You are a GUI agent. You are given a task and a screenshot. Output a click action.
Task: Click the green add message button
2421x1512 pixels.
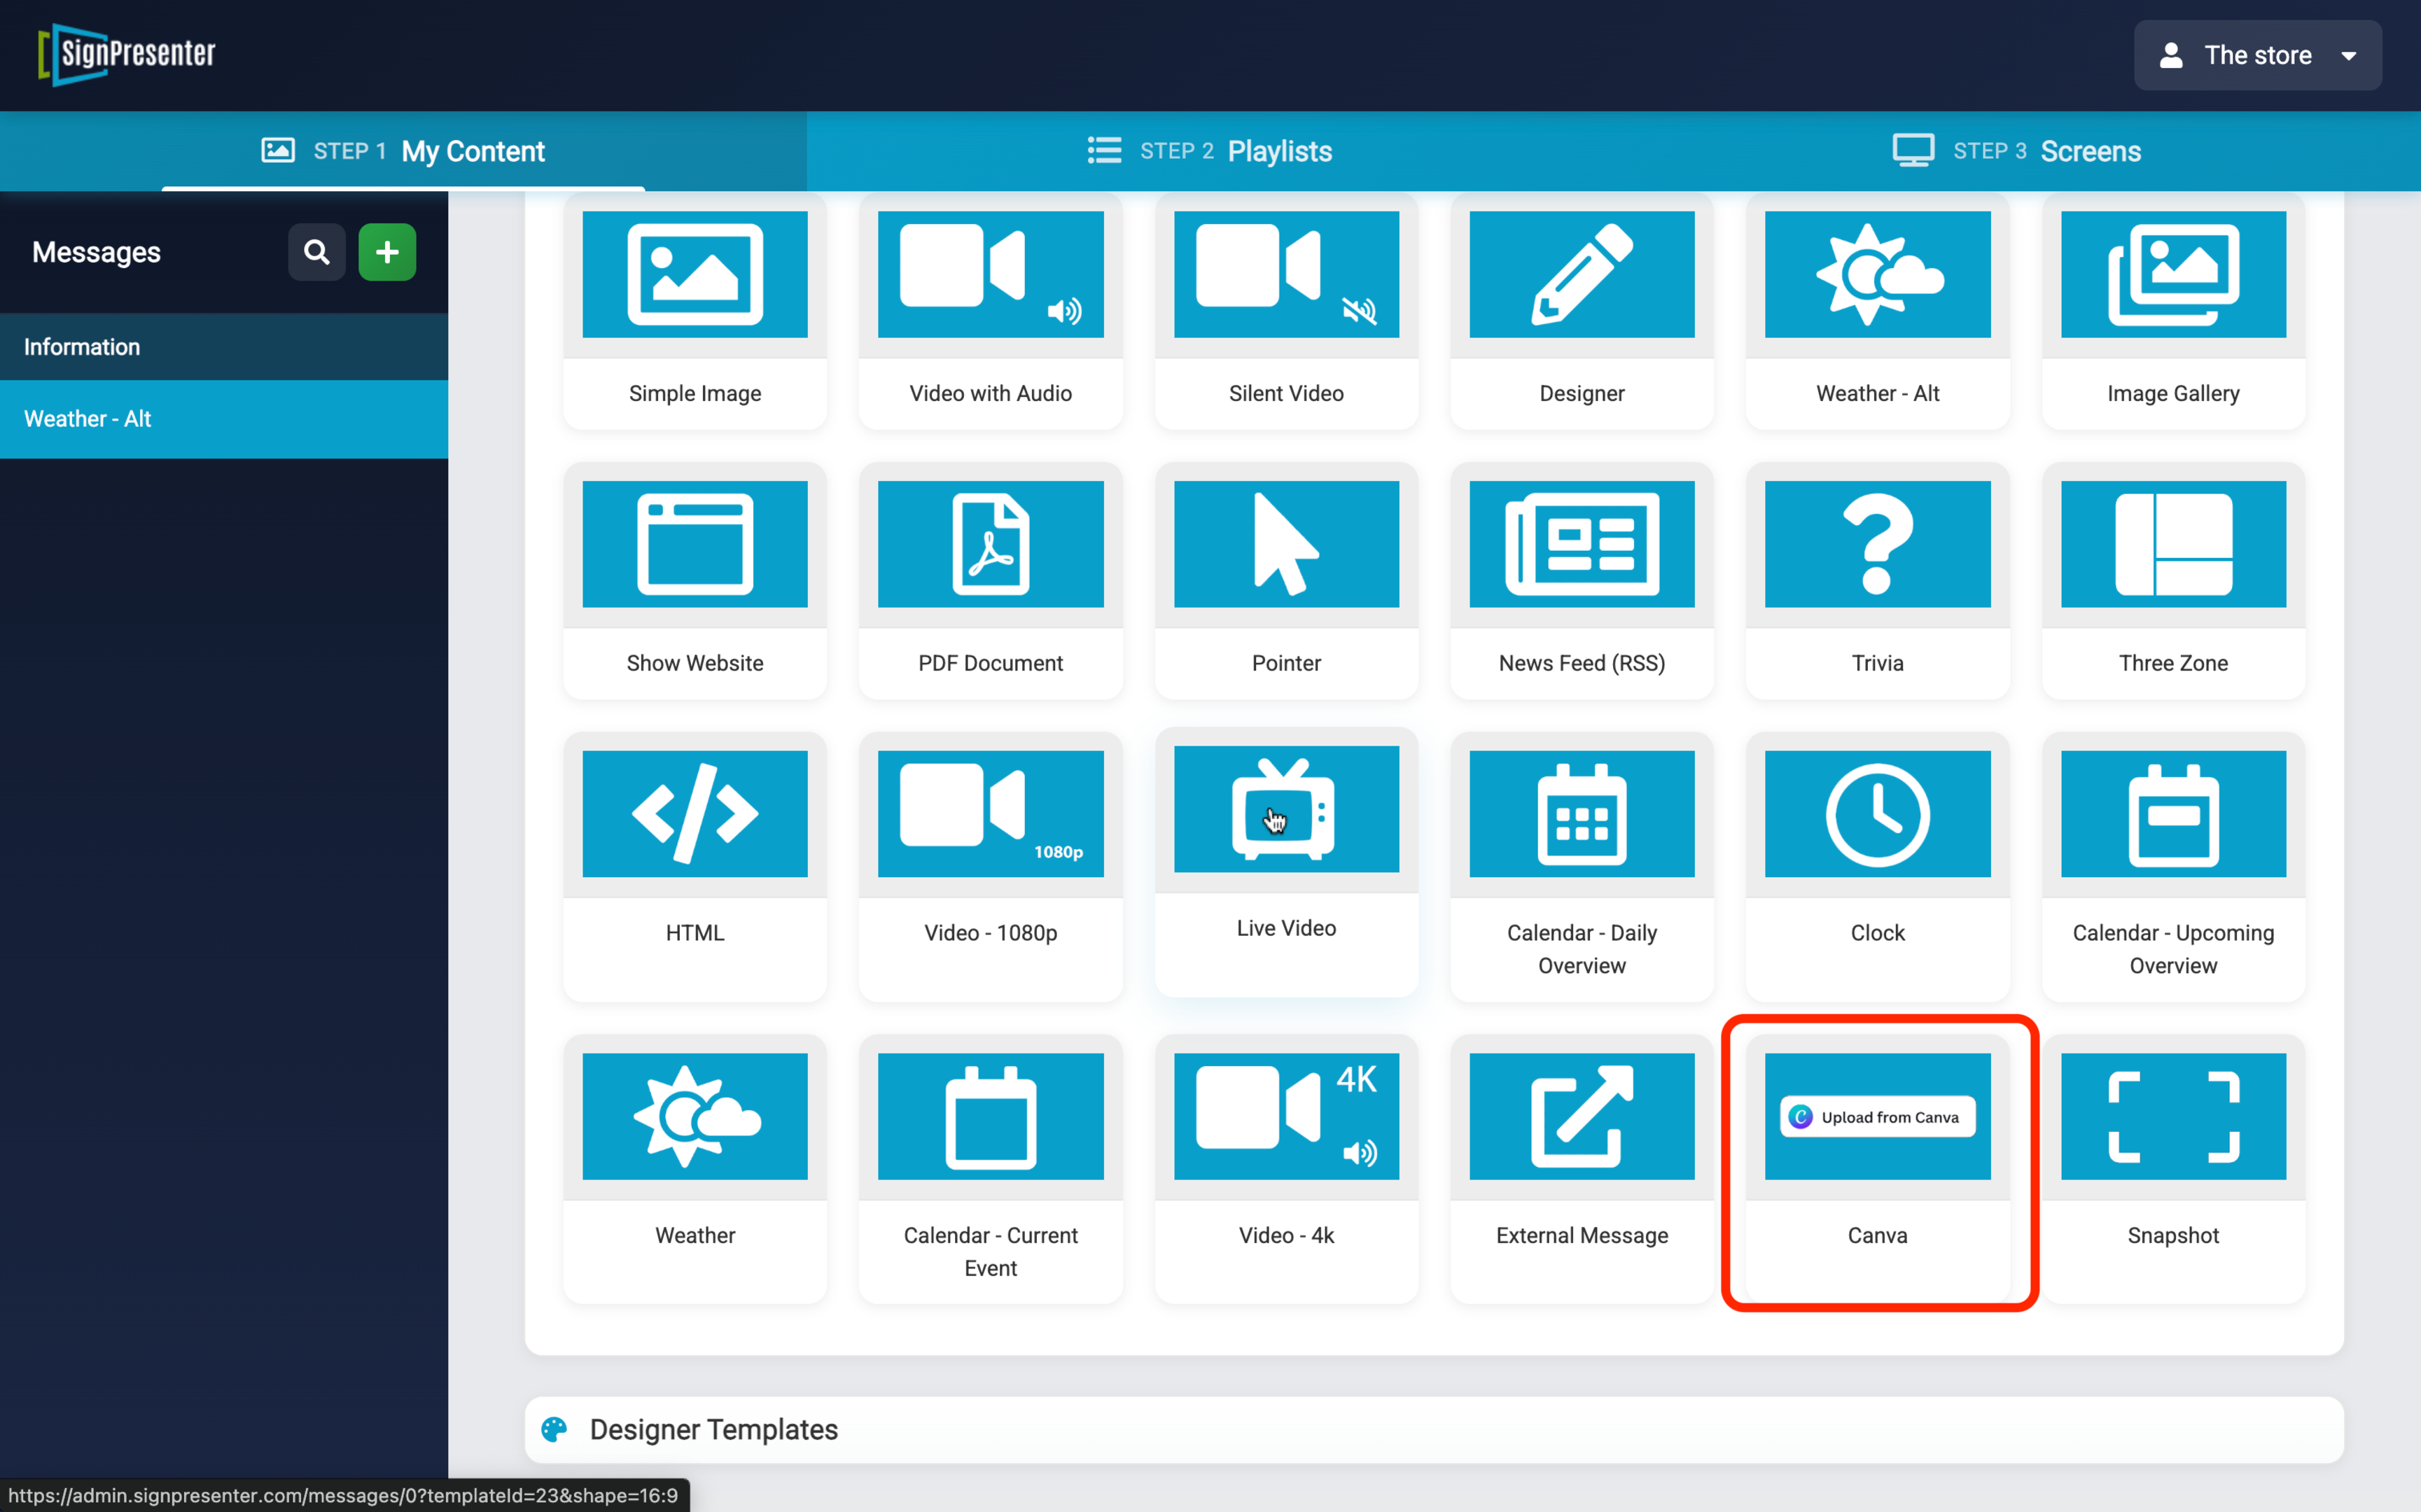pos(387,251)
